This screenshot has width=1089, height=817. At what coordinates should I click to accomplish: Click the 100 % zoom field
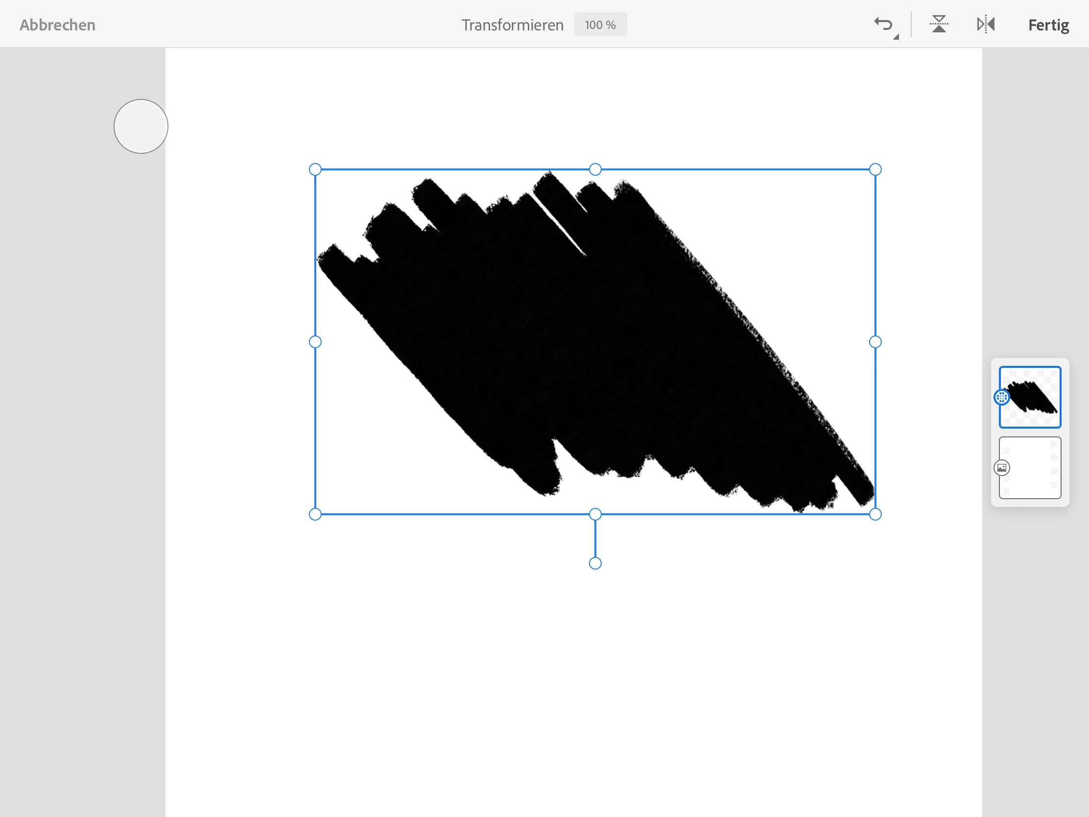click(x=600, y=24)
